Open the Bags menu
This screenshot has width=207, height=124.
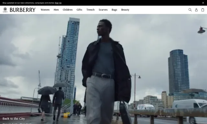(114, 10)
